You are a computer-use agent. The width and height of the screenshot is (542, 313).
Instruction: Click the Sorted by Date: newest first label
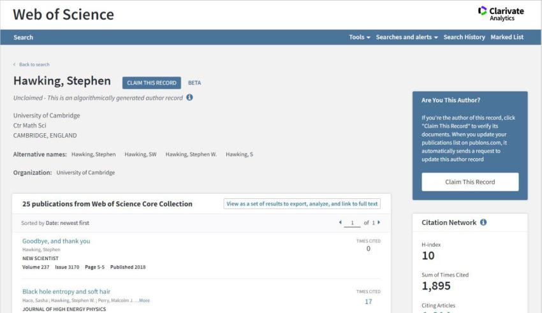(55, 223)
